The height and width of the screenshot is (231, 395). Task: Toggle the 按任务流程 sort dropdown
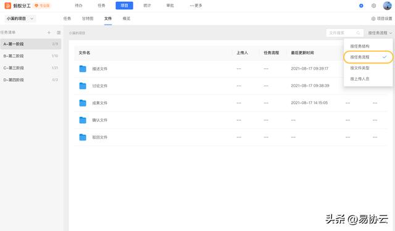tap(380, 33)
